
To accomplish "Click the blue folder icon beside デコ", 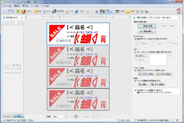I will (76, 11).
